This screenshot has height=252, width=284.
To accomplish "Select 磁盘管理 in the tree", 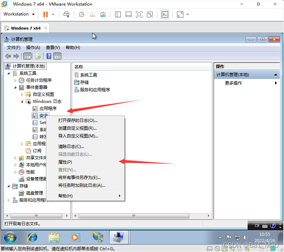I will (x=34, y=193).
